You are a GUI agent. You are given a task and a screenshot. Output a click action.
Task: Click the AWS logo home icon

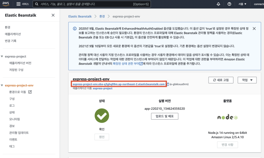tap(6, 4)
